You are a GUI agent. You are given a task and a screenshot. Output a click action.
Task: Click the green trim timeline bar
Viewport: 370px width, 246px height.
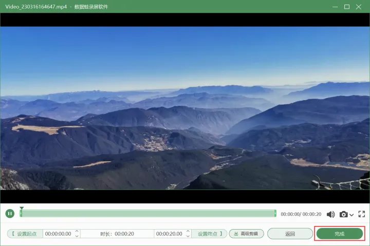[x=148, y=214]
